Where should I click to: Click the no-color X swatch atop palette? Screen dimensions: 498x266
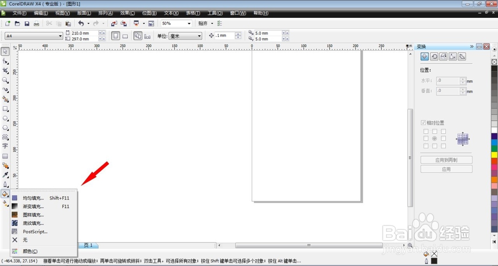495,62
